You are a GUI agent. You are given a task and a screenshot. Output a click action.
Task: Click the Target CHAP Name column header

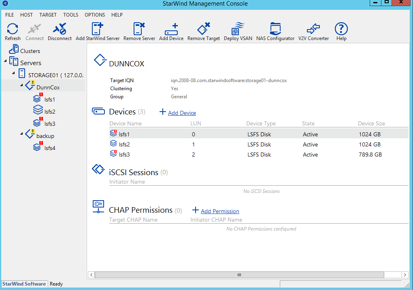click(x=133, y=220)
